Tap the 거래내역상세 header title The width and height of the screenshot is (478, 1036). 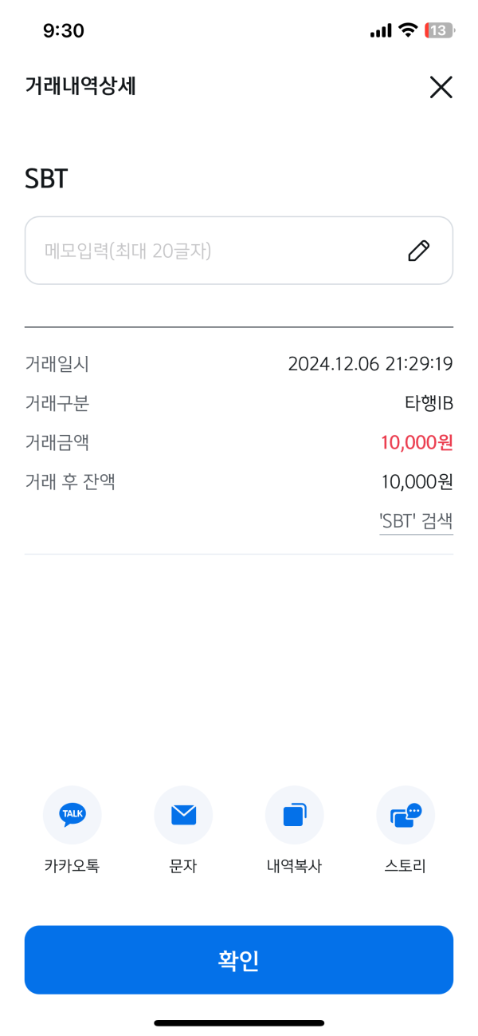80,86
